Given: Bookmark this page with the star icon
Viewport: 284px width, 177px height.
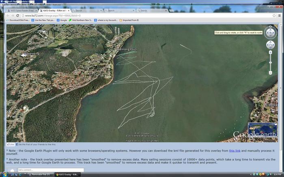Looking at the screenshot, I should point(275,15).
